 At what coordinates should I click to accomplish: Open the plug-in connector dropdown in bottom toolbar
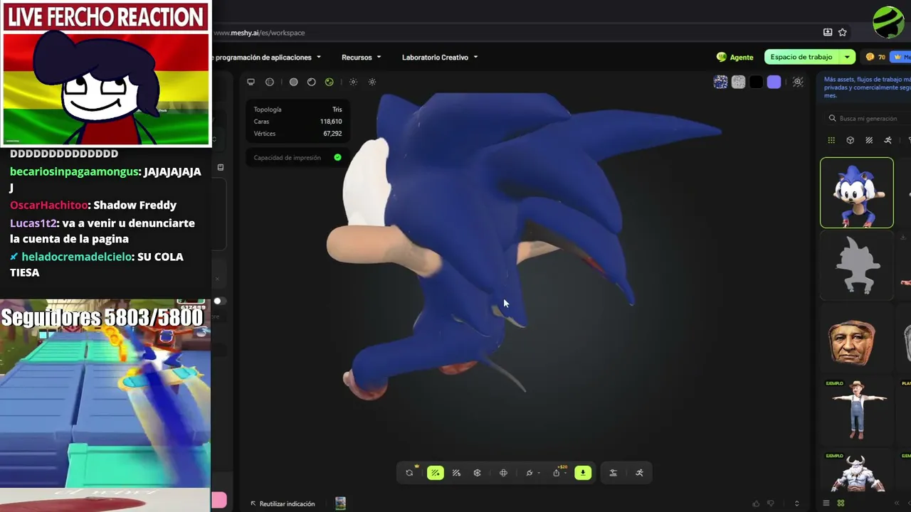(x=532, y=473)
